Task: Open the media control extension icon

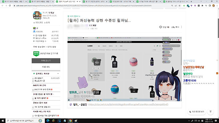Action: [x=206, y=5]
